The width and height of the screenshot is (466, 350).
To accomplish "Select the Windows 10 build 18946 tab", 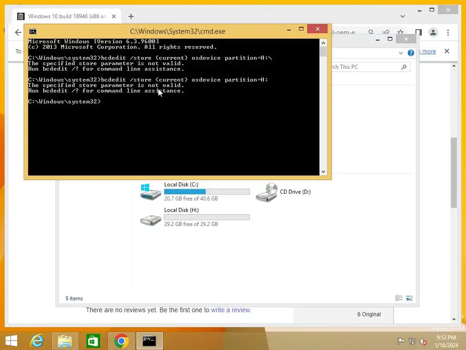I will tap(67, 16).
